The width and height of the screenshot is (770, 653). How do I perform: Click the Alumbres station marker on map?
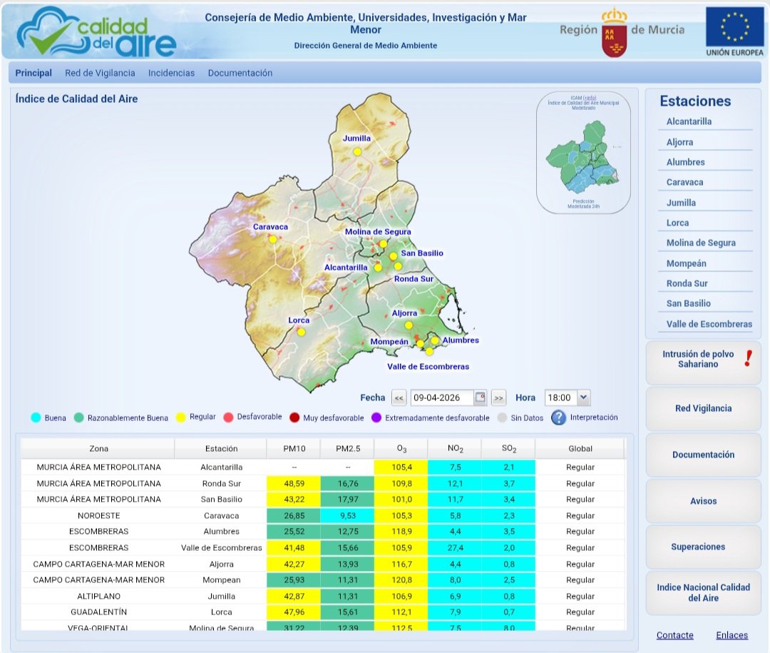click(x=435, y=340)
